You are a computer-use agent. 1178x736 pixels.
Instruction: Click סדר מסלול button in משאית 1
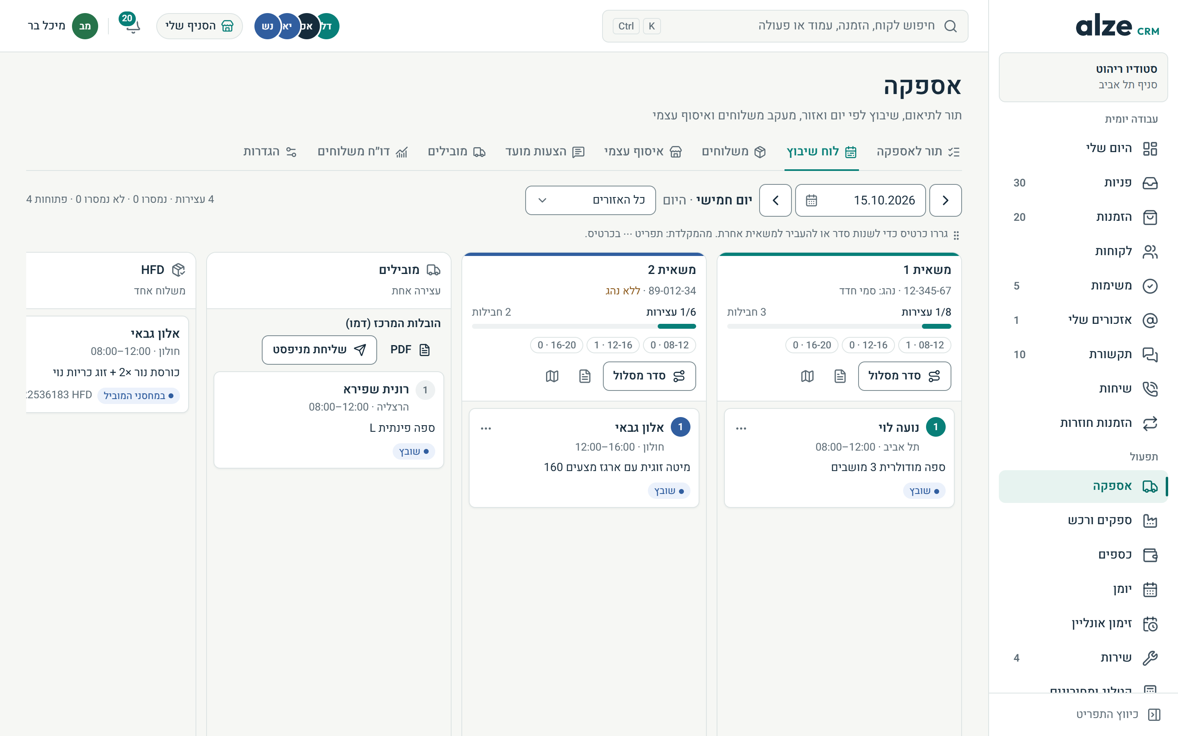point(904,376)
